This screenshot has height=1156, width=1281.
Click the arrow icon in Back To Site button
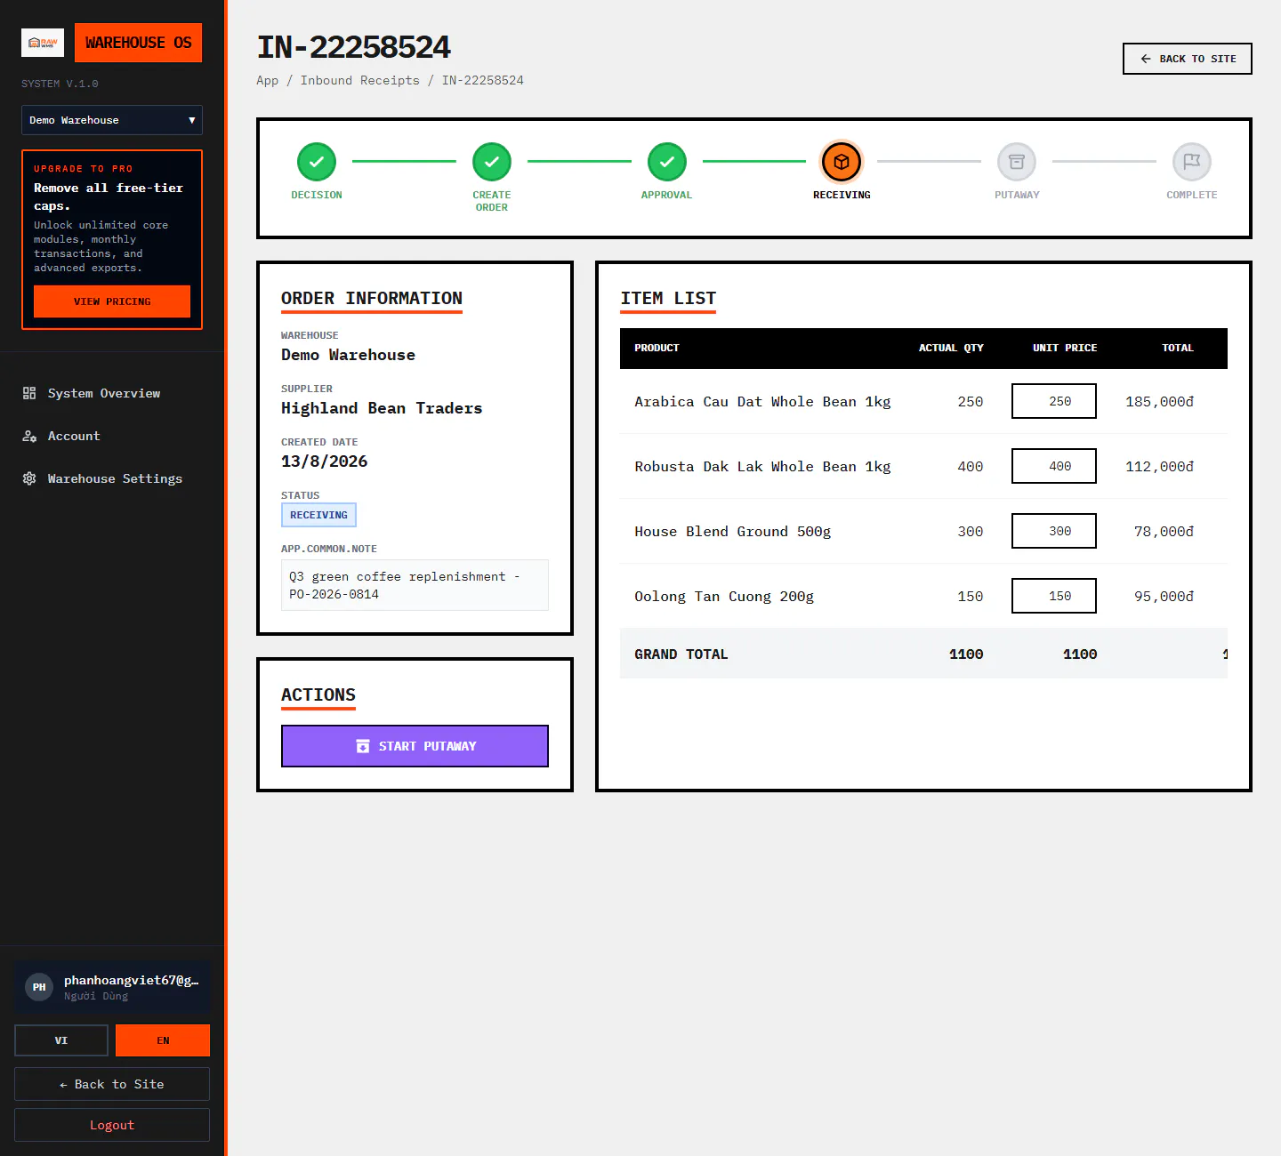[x=1146, y=59]
